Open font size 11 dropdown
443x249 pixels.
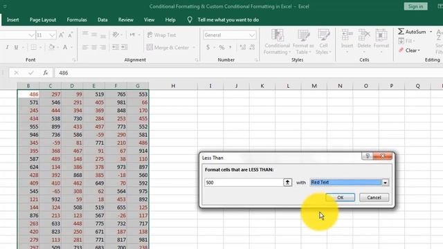52,35
